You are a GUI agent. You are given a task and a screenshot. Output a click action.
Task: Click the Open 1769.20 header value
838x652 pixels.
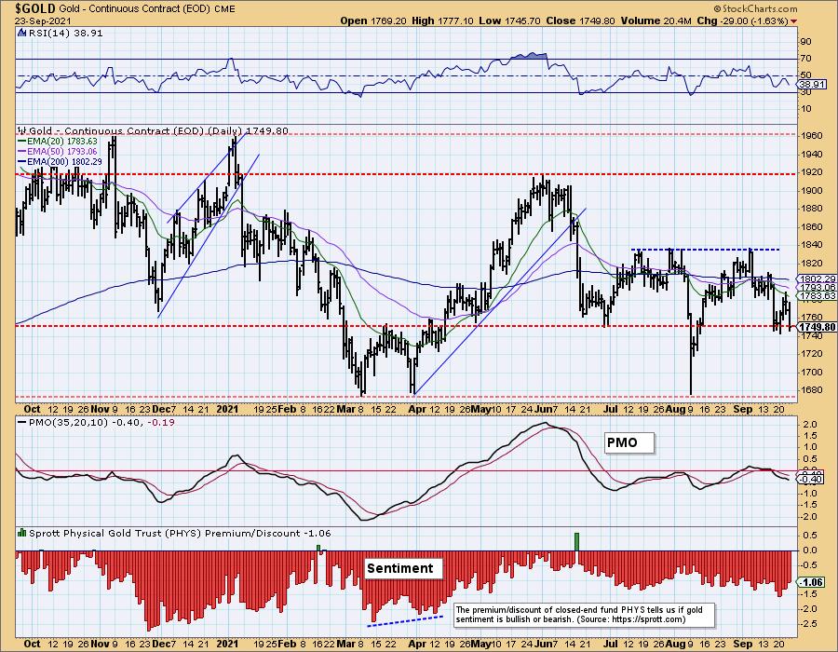[x=373, y=20]
